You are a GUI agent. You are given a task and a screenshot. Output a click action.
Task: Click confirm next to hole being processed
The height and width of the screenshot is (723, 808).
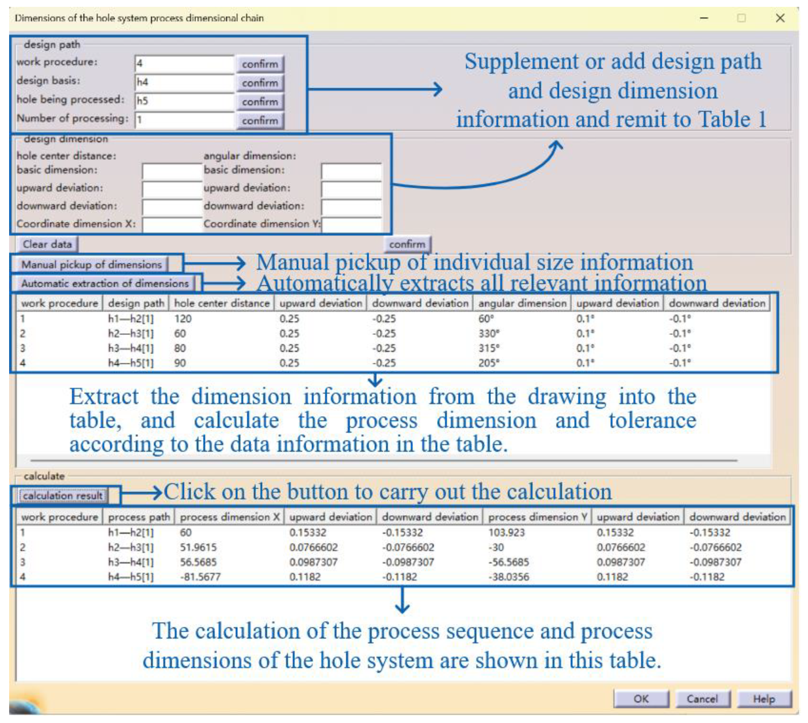[x=260, y=102]
